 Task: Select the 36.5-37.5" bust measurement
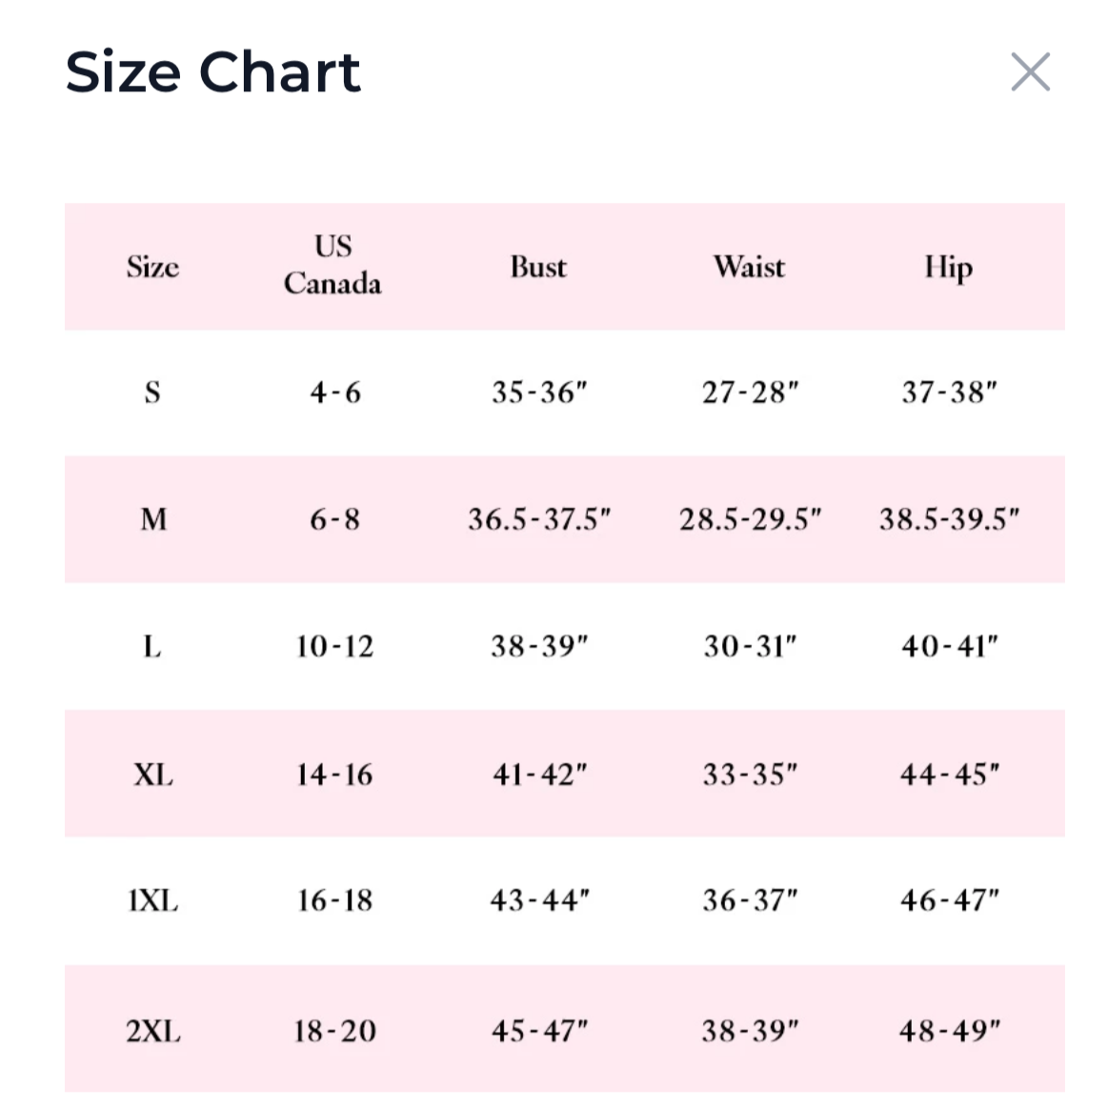(x=538, y=519)
